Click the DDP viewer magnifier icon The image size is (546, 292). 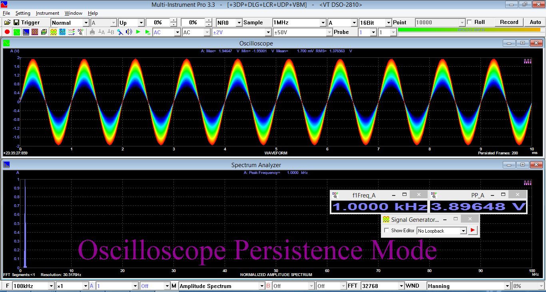click(81, 32)
